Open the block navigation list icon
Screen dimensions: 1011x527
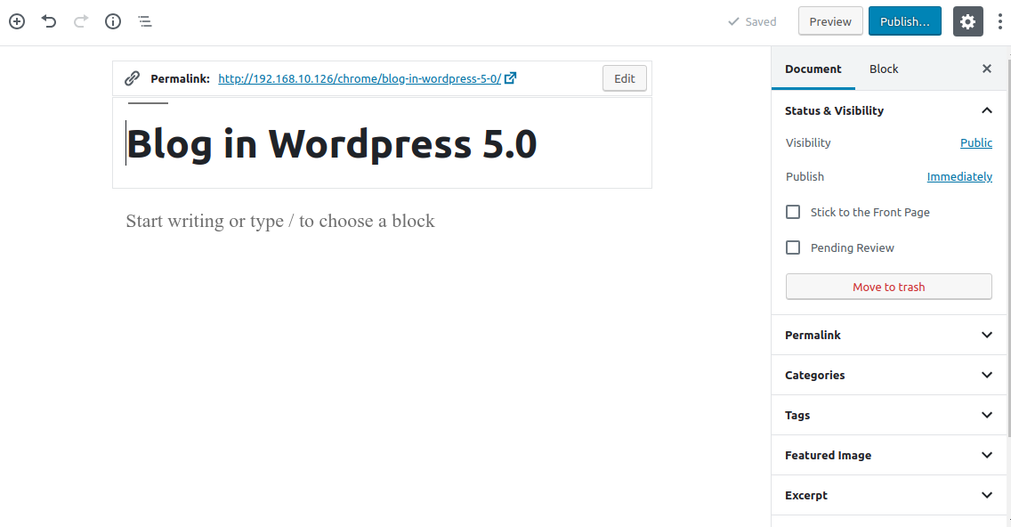pyautogui.click(x=145, y=21)
